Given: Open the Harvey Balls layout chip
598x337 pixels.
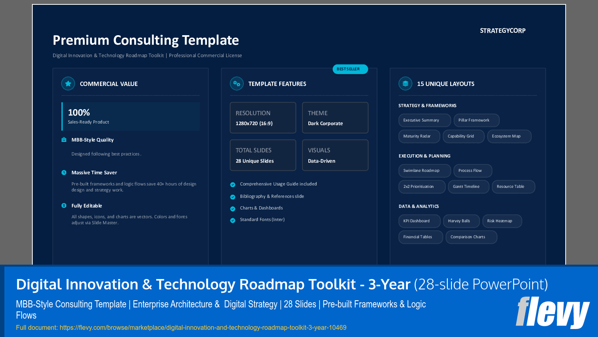Looking at the screenshot, I should 461,221.
